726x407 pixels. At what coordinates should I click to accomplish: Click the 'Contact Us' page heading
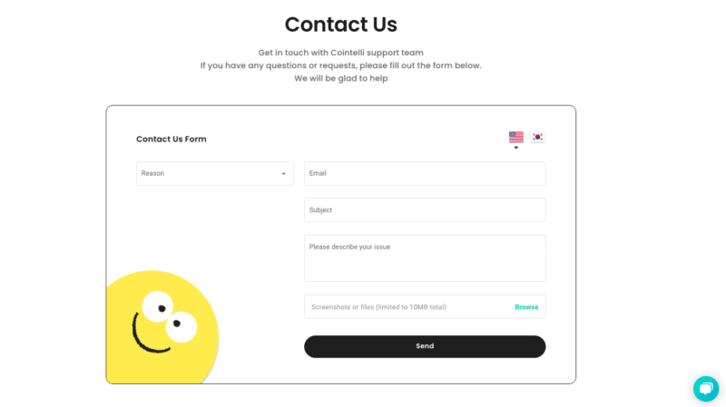(341, 24)
